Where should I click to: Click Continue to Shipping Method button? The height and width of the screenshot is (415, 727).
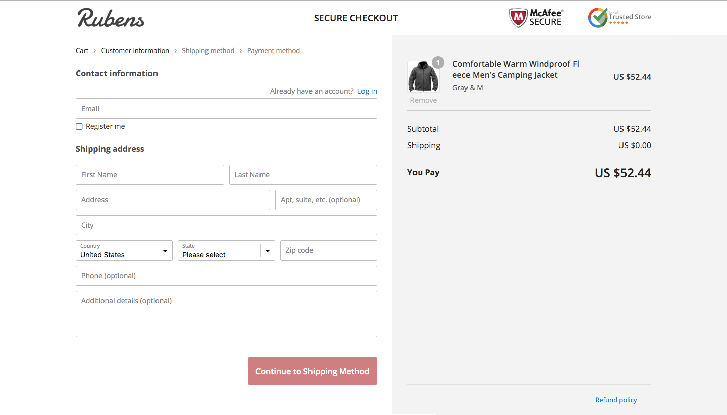click(x=313, y=371)
